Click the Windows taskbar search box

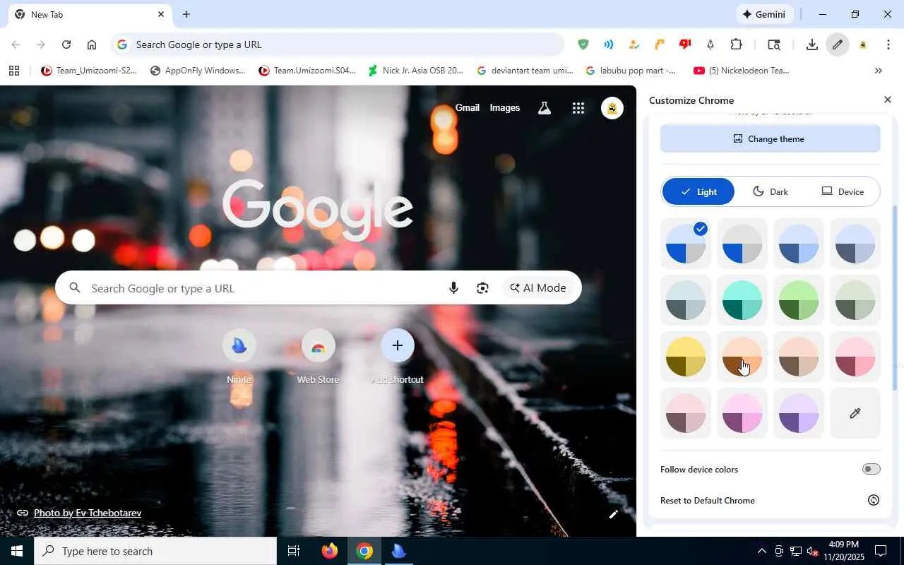click(155, 551)
